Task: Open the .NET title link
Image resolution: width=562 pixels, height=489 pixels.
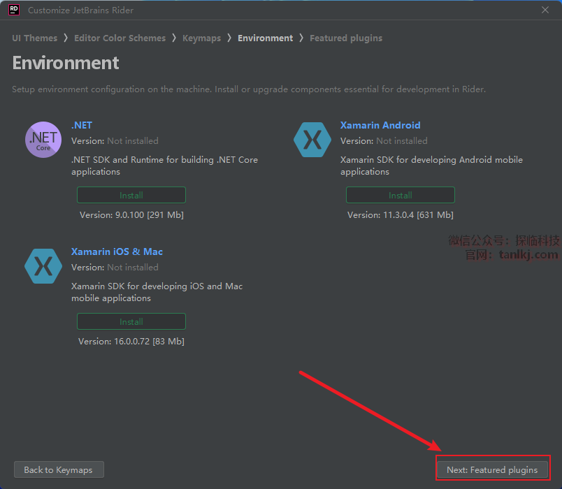Action: click(82, 125)
